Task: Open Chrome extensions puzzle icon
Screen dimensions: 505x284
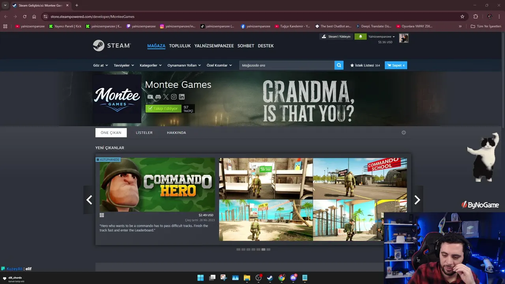Action: (475, 17)
